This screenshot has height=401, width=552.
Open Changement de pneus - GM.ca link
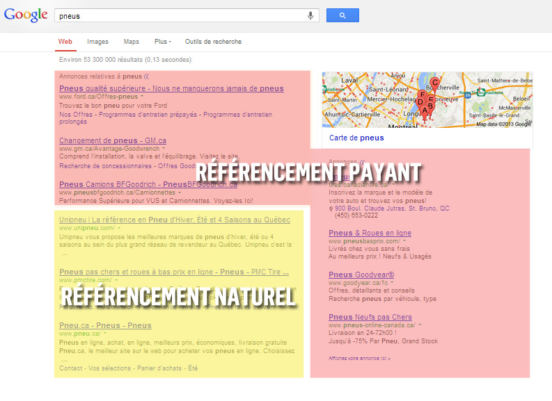click(113, 140)
